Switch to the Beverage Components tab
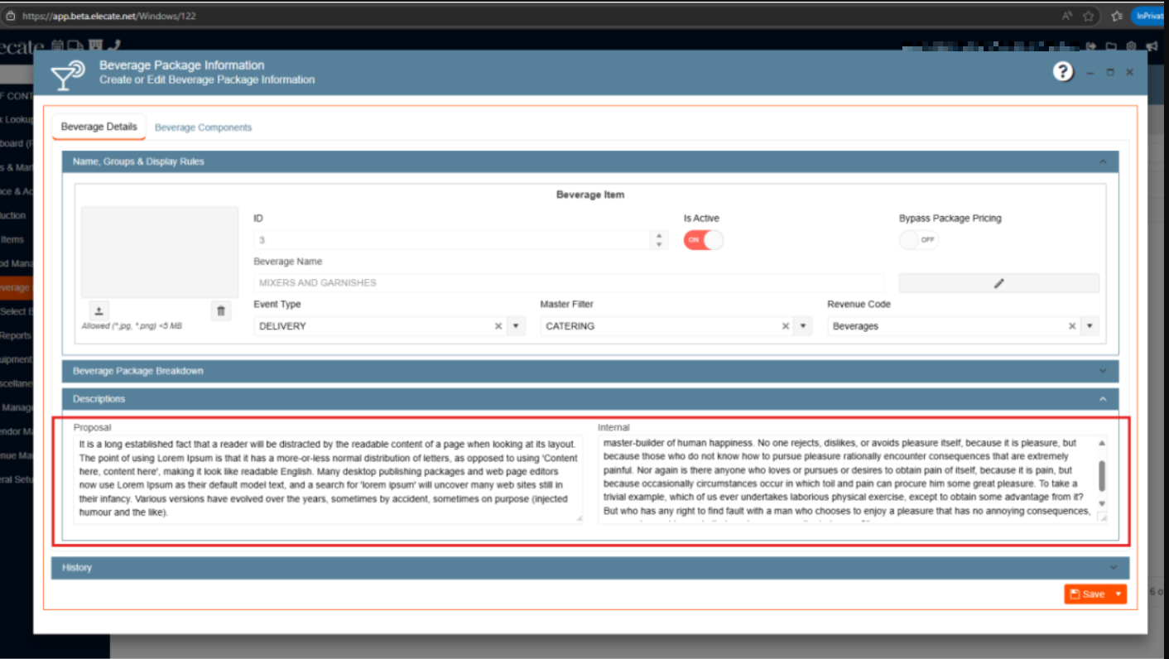The height and width of the screenshot is (659, 1169). [x=203, y=127]
